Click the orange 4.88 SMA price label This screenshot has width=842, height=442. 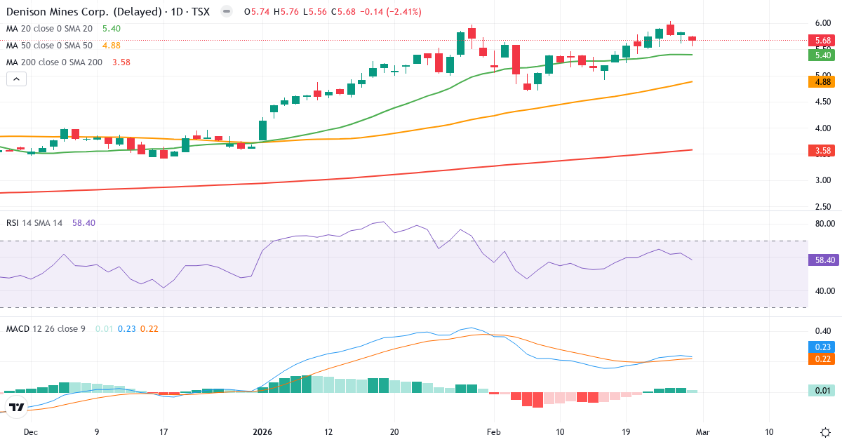tap(821, 82)
